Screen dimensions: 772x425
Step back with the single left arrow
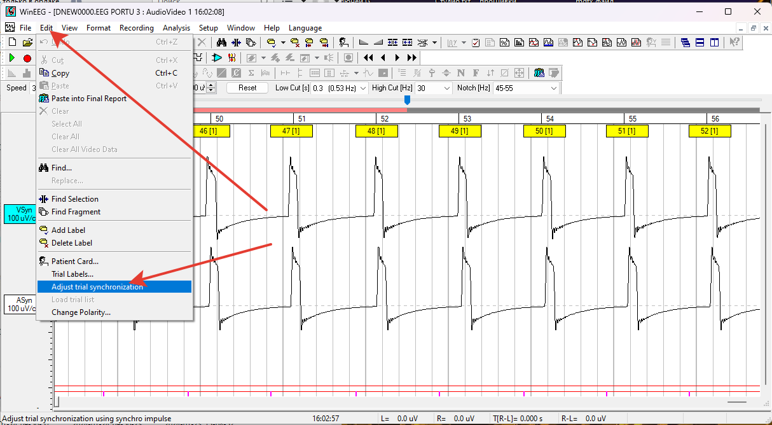pos(383,58)
